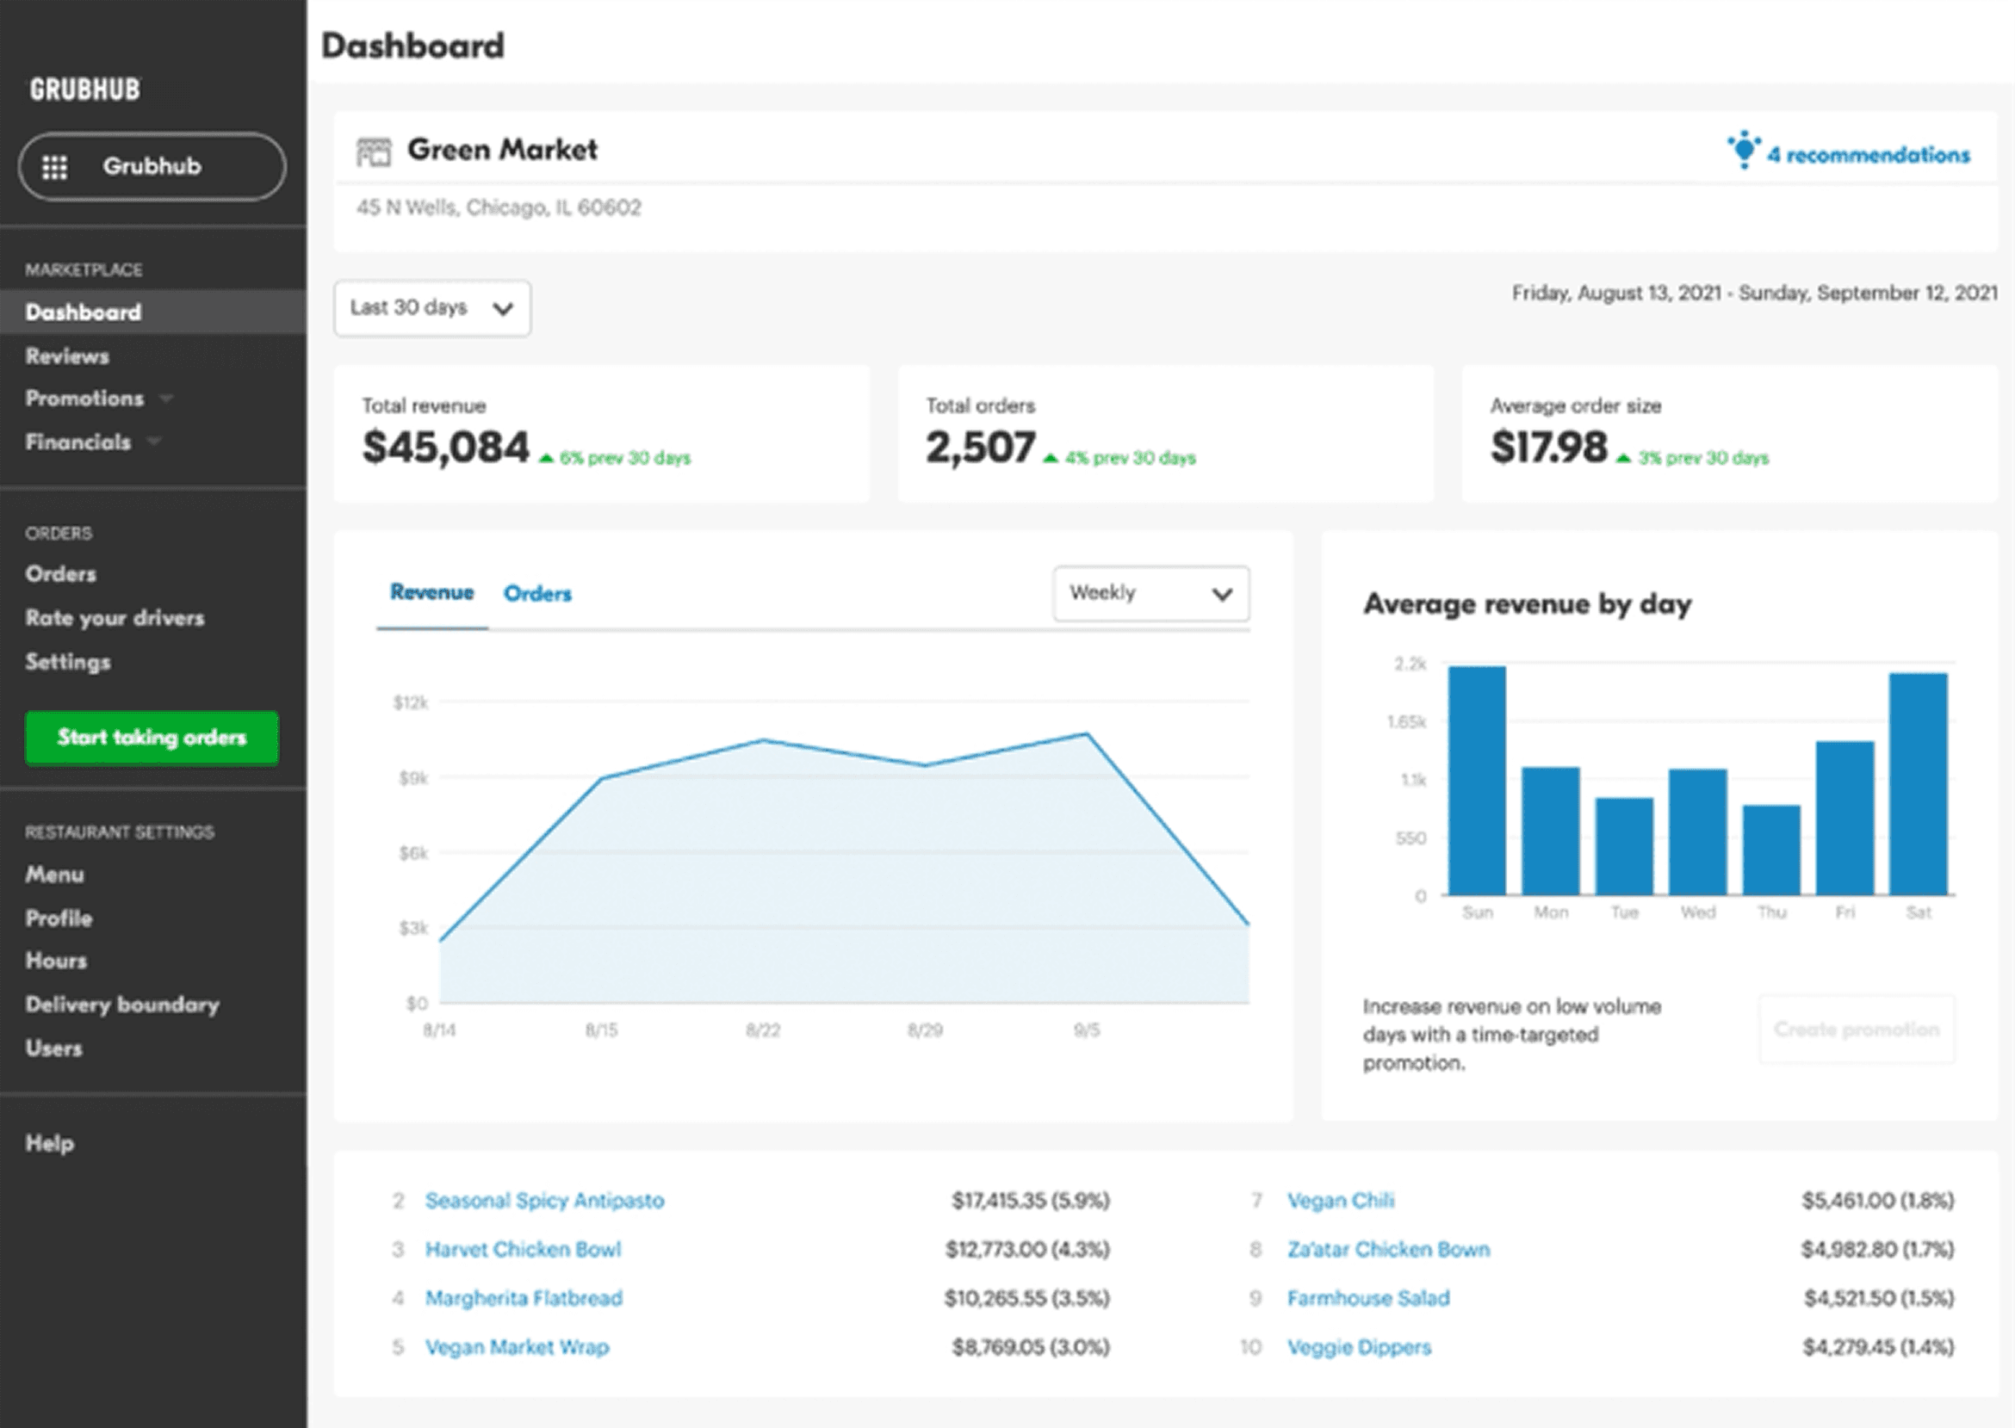Click the lightbulb recommendations icon
This screenshot has width=2015, height=1428.
[1743, 151]
